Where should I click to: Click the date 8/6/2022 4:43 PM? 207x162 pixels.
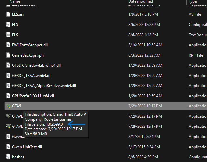click(x=143, y=35)
